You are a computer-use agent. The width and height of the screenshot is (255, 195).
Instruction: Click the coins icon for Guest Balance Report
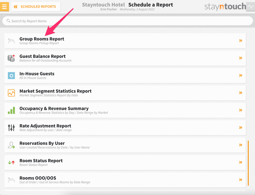pos(11,58)
